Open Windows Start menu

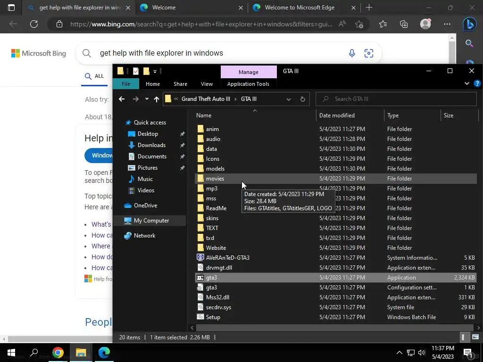pyautogui.click(x=11, y=353)
